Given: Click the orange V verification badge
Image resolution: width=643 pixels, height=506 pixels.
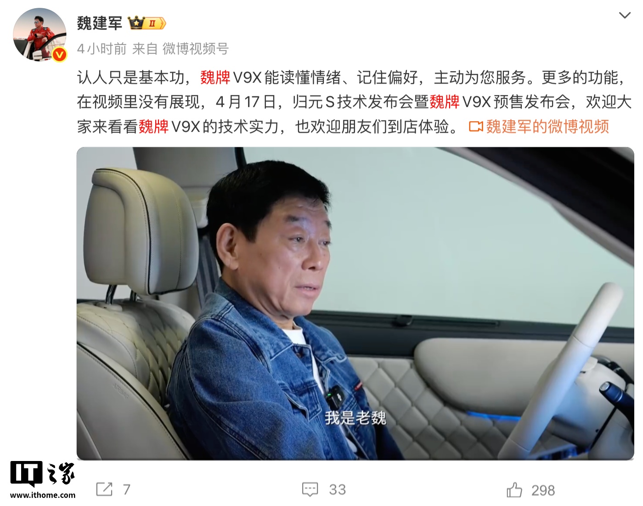Looking at the screenshot, I should click(59, 55).
